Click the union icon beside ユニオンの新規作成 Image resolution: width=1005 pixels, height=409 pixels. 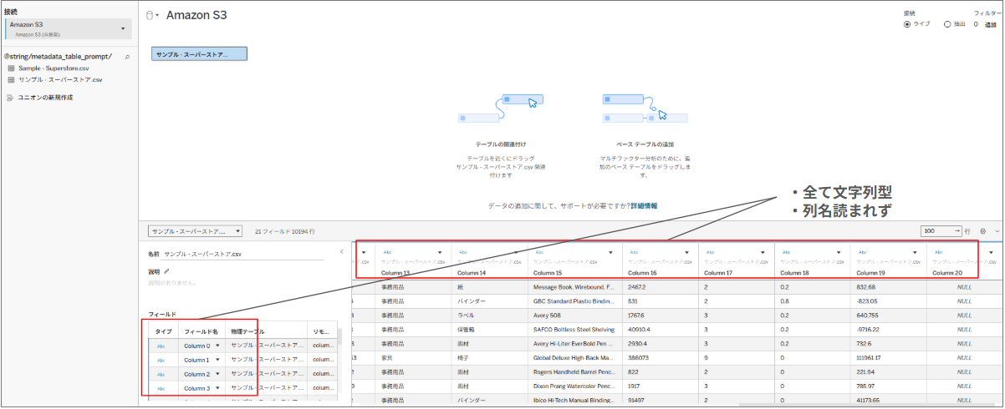(10, 98)
